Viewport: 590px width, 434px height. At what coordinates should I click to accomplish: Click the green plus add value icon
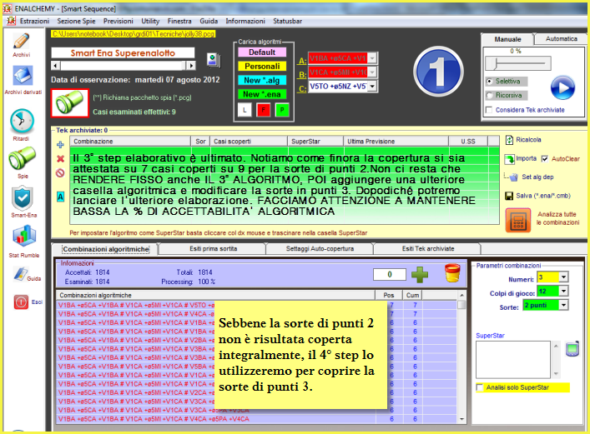coord(420,275)
